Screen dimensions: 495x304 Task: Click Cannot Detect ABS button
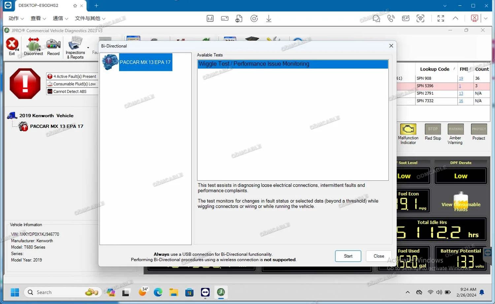point(72,92)
